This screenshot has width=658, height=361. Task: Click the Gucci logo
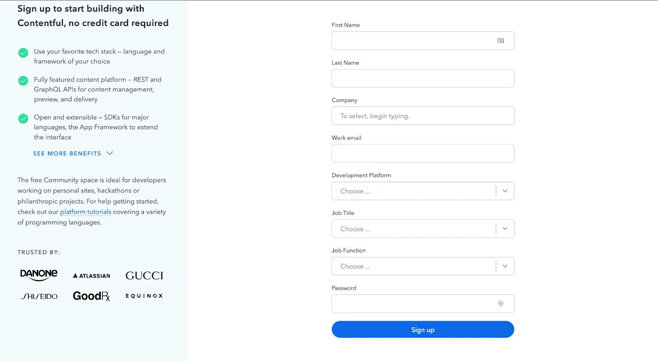tap(144, 275)
